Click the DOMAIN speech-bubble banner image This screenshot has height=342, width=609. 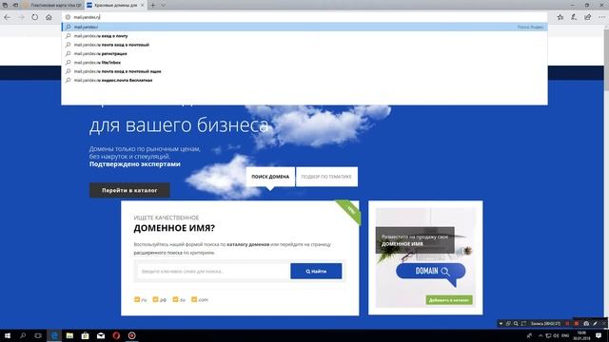pos(431,274)
